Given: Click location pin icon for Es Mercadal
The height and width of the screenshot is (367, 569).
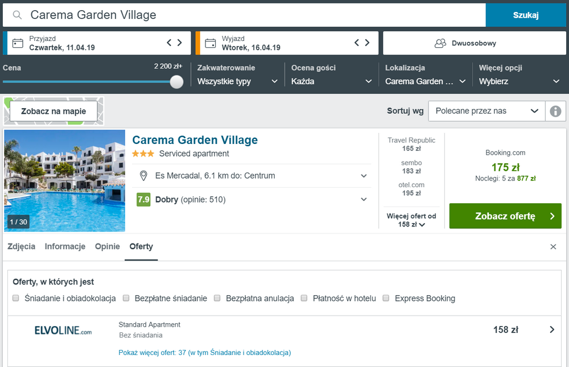Looking at the screenshot, I should click(143, 176).
